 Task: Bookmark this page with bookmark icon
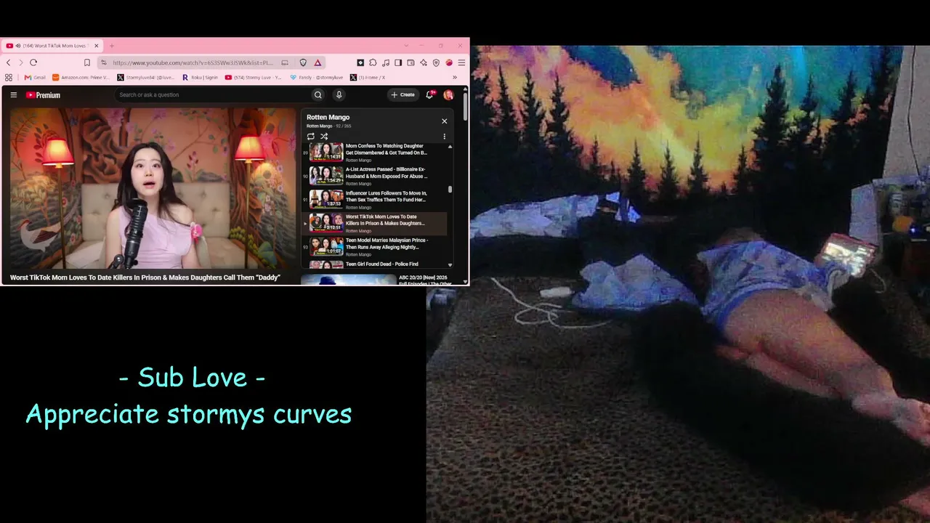(86, 62)
